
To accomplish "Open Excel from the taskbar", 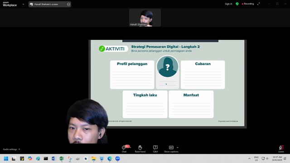I will tap(62, 158).
